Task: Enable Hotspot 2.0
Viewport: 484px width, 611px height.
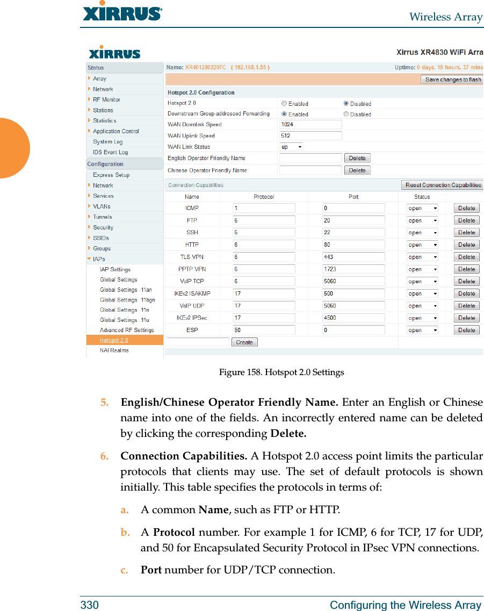Action: (284, 103)
